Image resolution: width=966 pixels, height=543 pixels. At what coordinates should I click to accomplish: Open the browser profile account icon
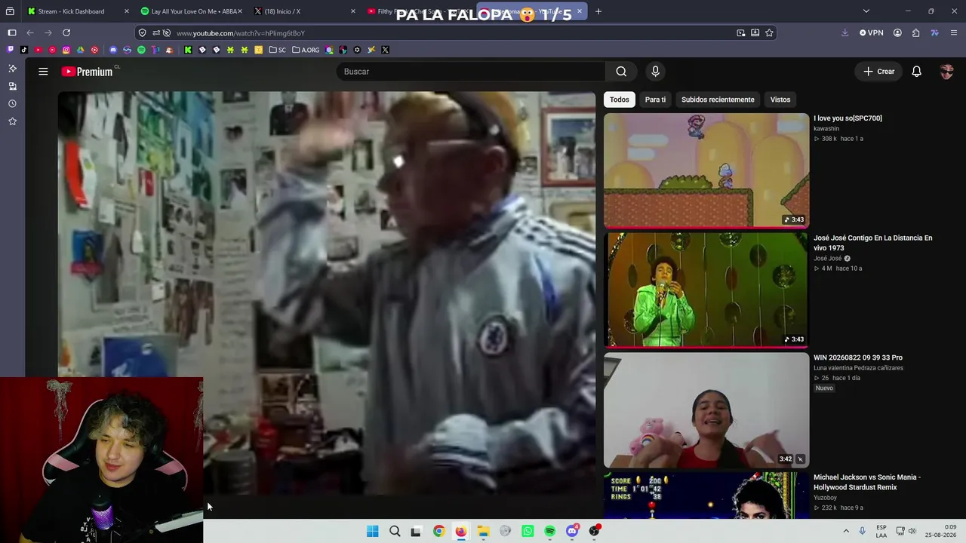(x=897, y=32)
